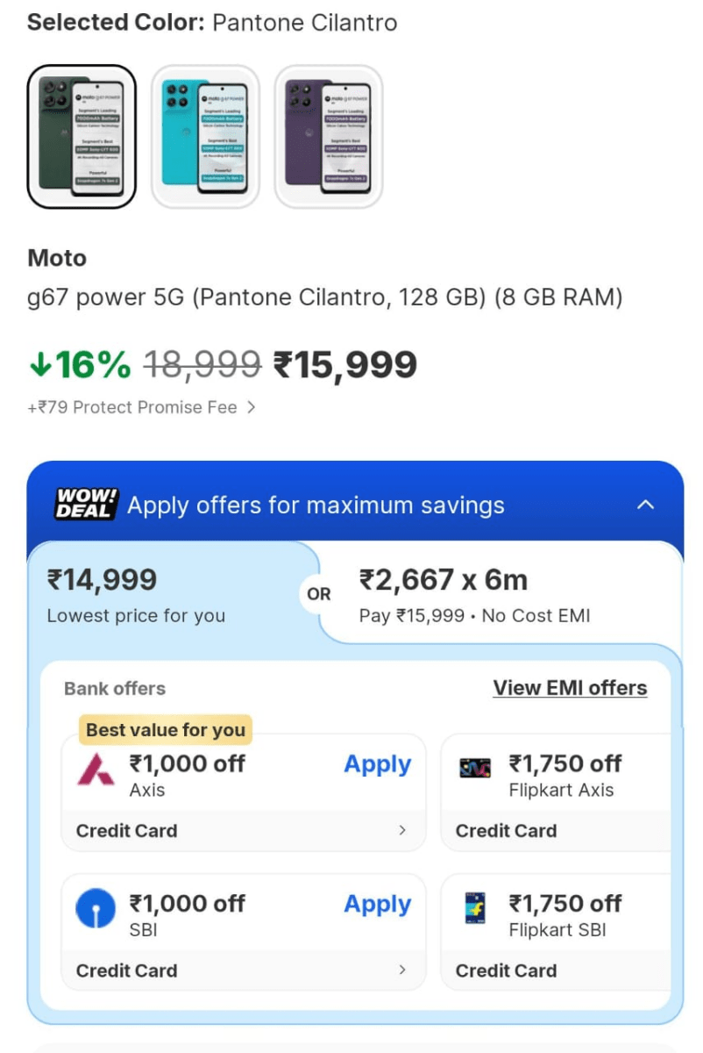The image size is (703, 1053).
Task: Click the Axis bank logo icon
Action: coord(96,765)
